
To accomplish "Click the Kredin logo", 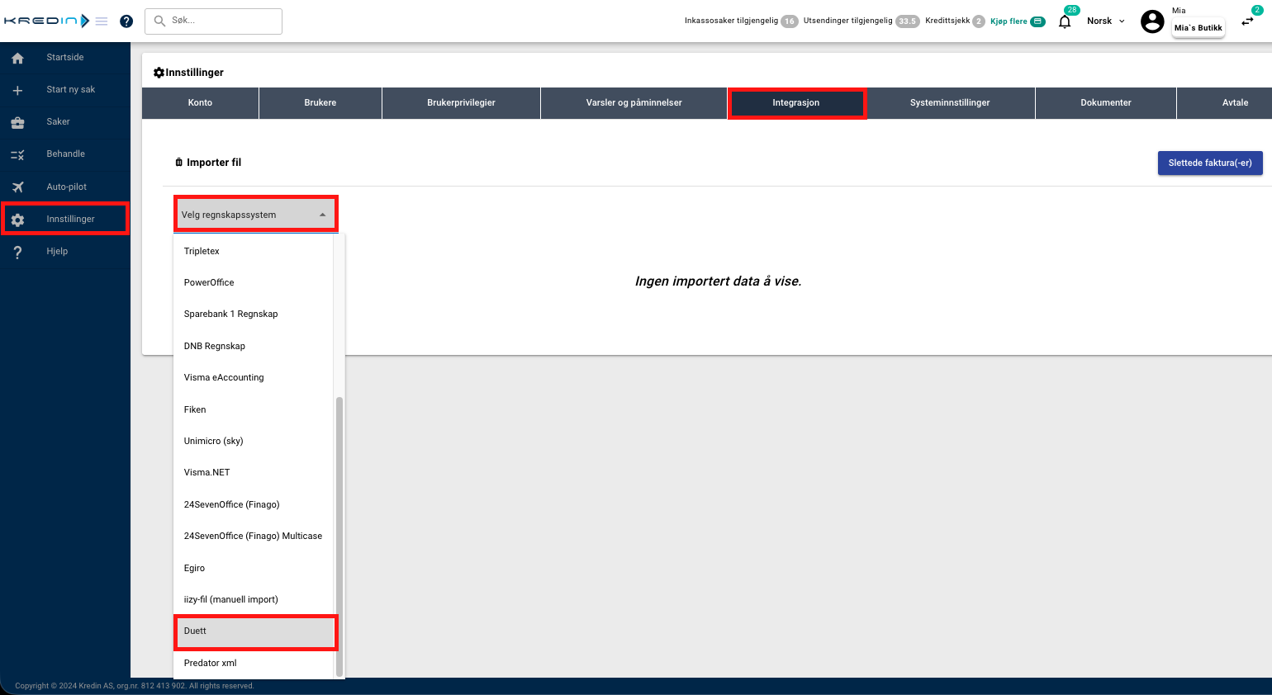I will coord(46,21).
